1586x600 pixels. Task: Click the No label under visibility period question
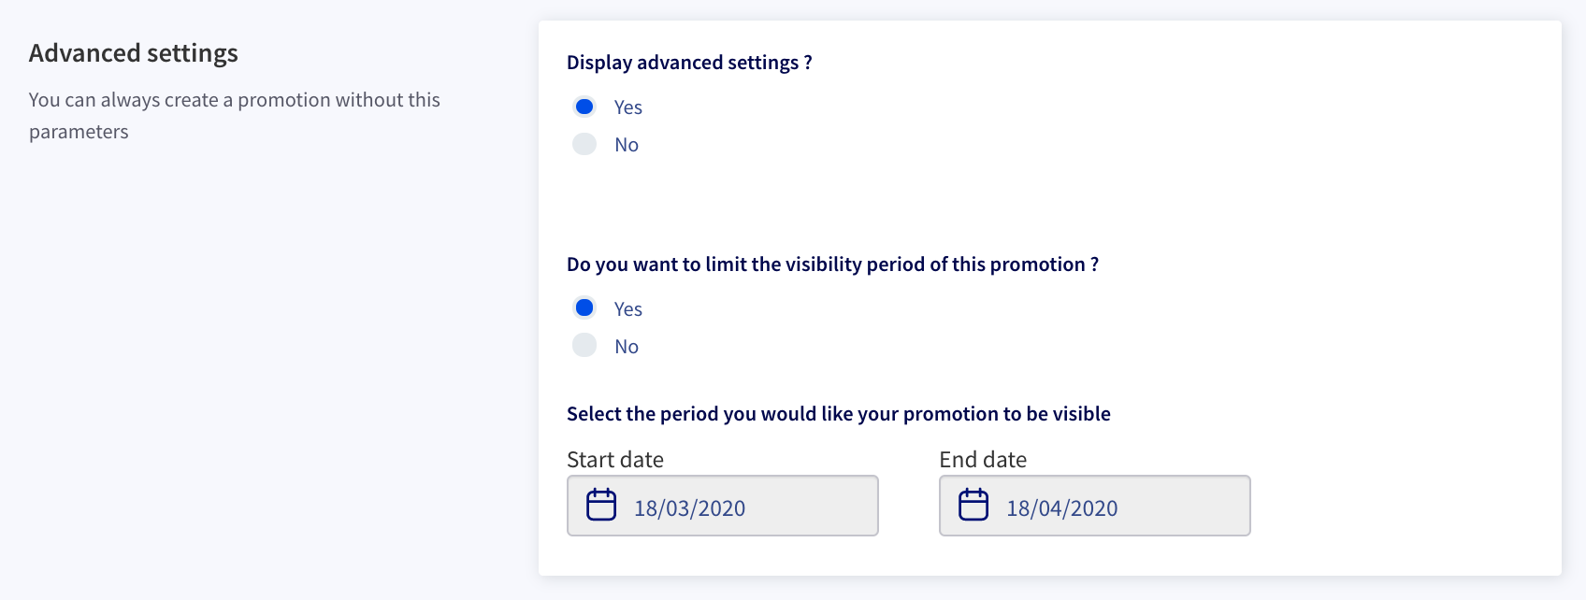tap(627, 347)
